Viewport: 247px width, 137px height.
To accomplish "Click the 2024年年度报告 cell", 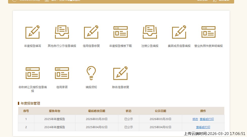I will (55, 127).
